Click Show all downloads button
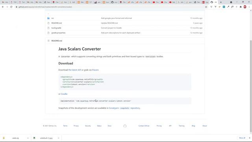Image resolution: width=252 pixels, height=142 pixels. tap(242, 138)
